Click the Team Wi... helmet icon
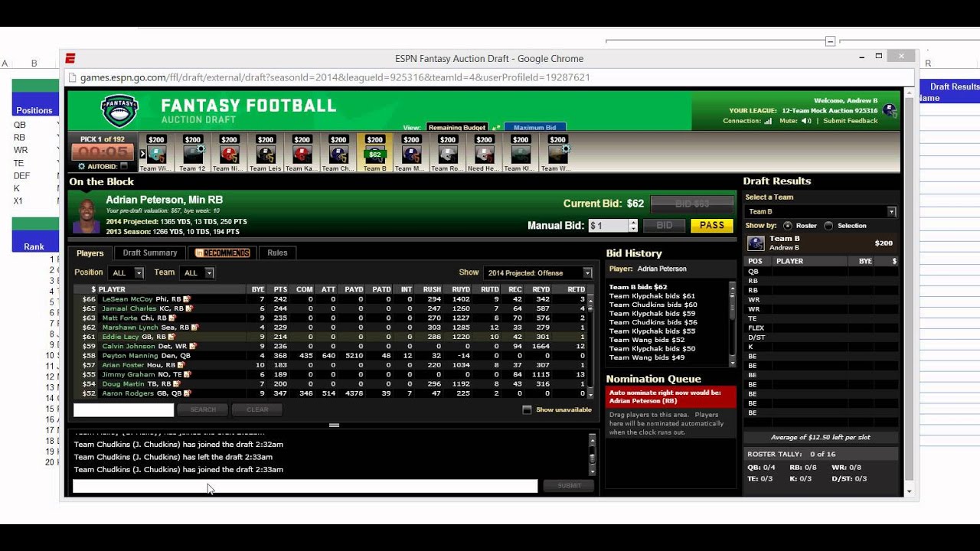980x551 pixels. click(x=156, y=154)
